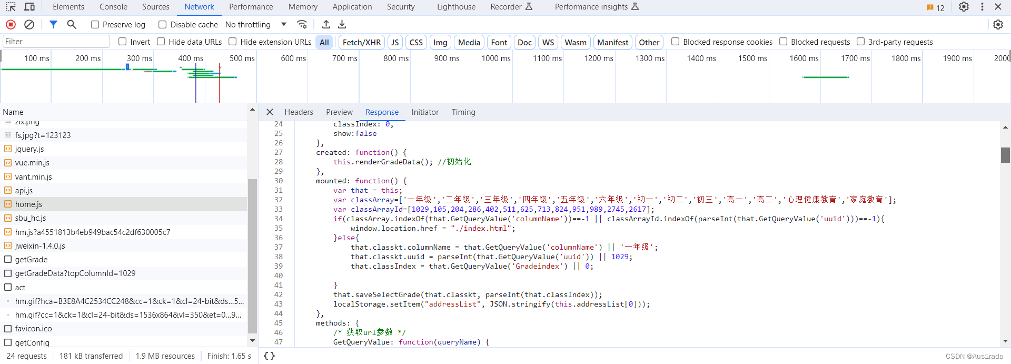Image resolution: width=1011 pixels, height=364 pixels.
Task: Filter requests by JS type
Action: (395, 42)
